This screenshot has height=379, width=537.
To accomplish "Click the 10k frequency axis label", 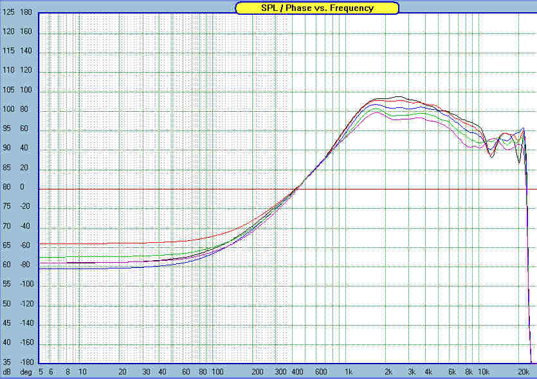I will coord(484,372).
